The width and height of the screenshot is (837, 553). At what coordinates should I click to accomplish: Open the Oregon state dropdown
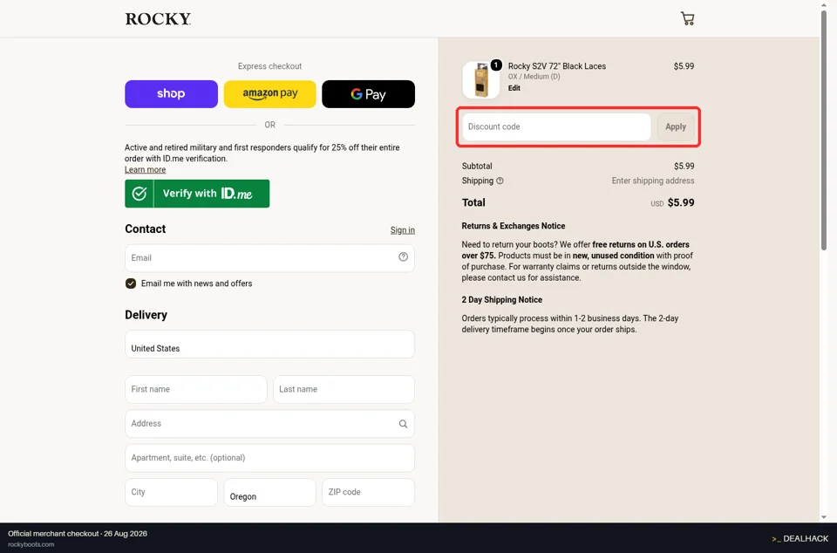pos(269,492)
